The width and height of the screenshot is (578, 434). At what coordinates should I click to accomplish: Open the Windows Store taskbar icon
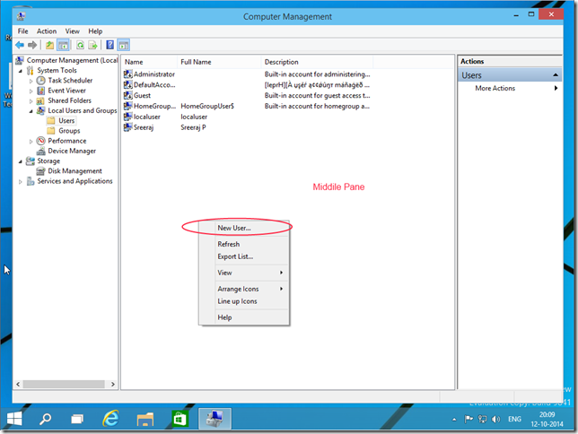[180, 420]
